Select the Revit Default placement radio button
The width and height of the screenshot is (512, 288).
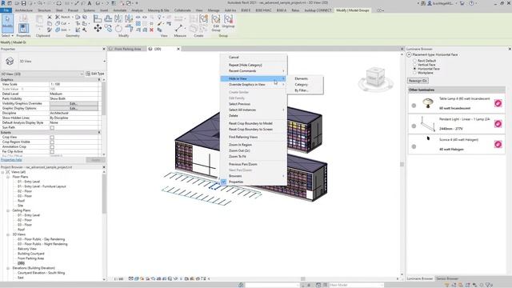pos(414,61)
